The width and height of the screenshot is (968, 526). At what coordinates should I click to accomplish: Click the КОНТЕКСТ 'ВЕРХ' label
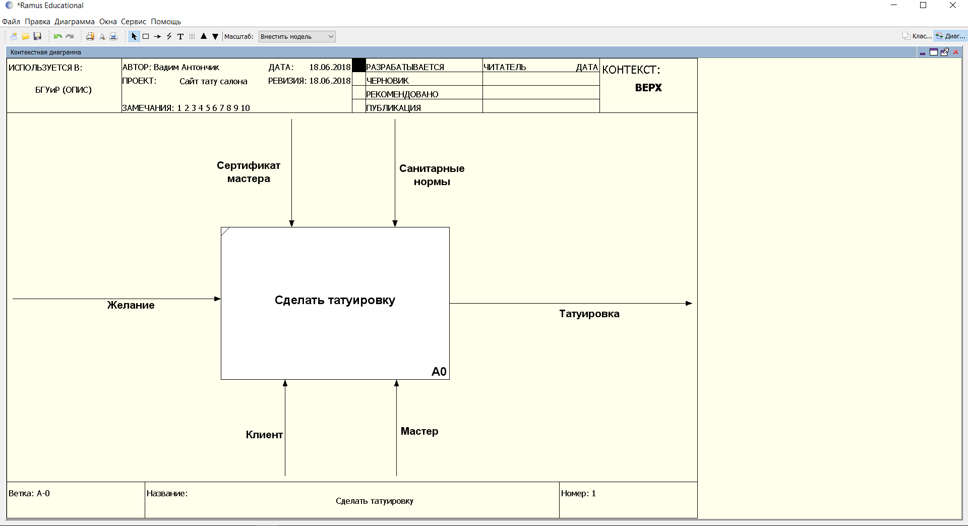648,88
